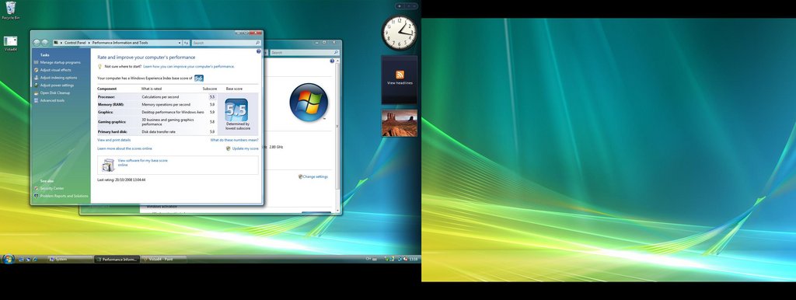Click the back arrow navigation button
The image size is (796, 300).
pyautogui.click(x=37, y=44)
